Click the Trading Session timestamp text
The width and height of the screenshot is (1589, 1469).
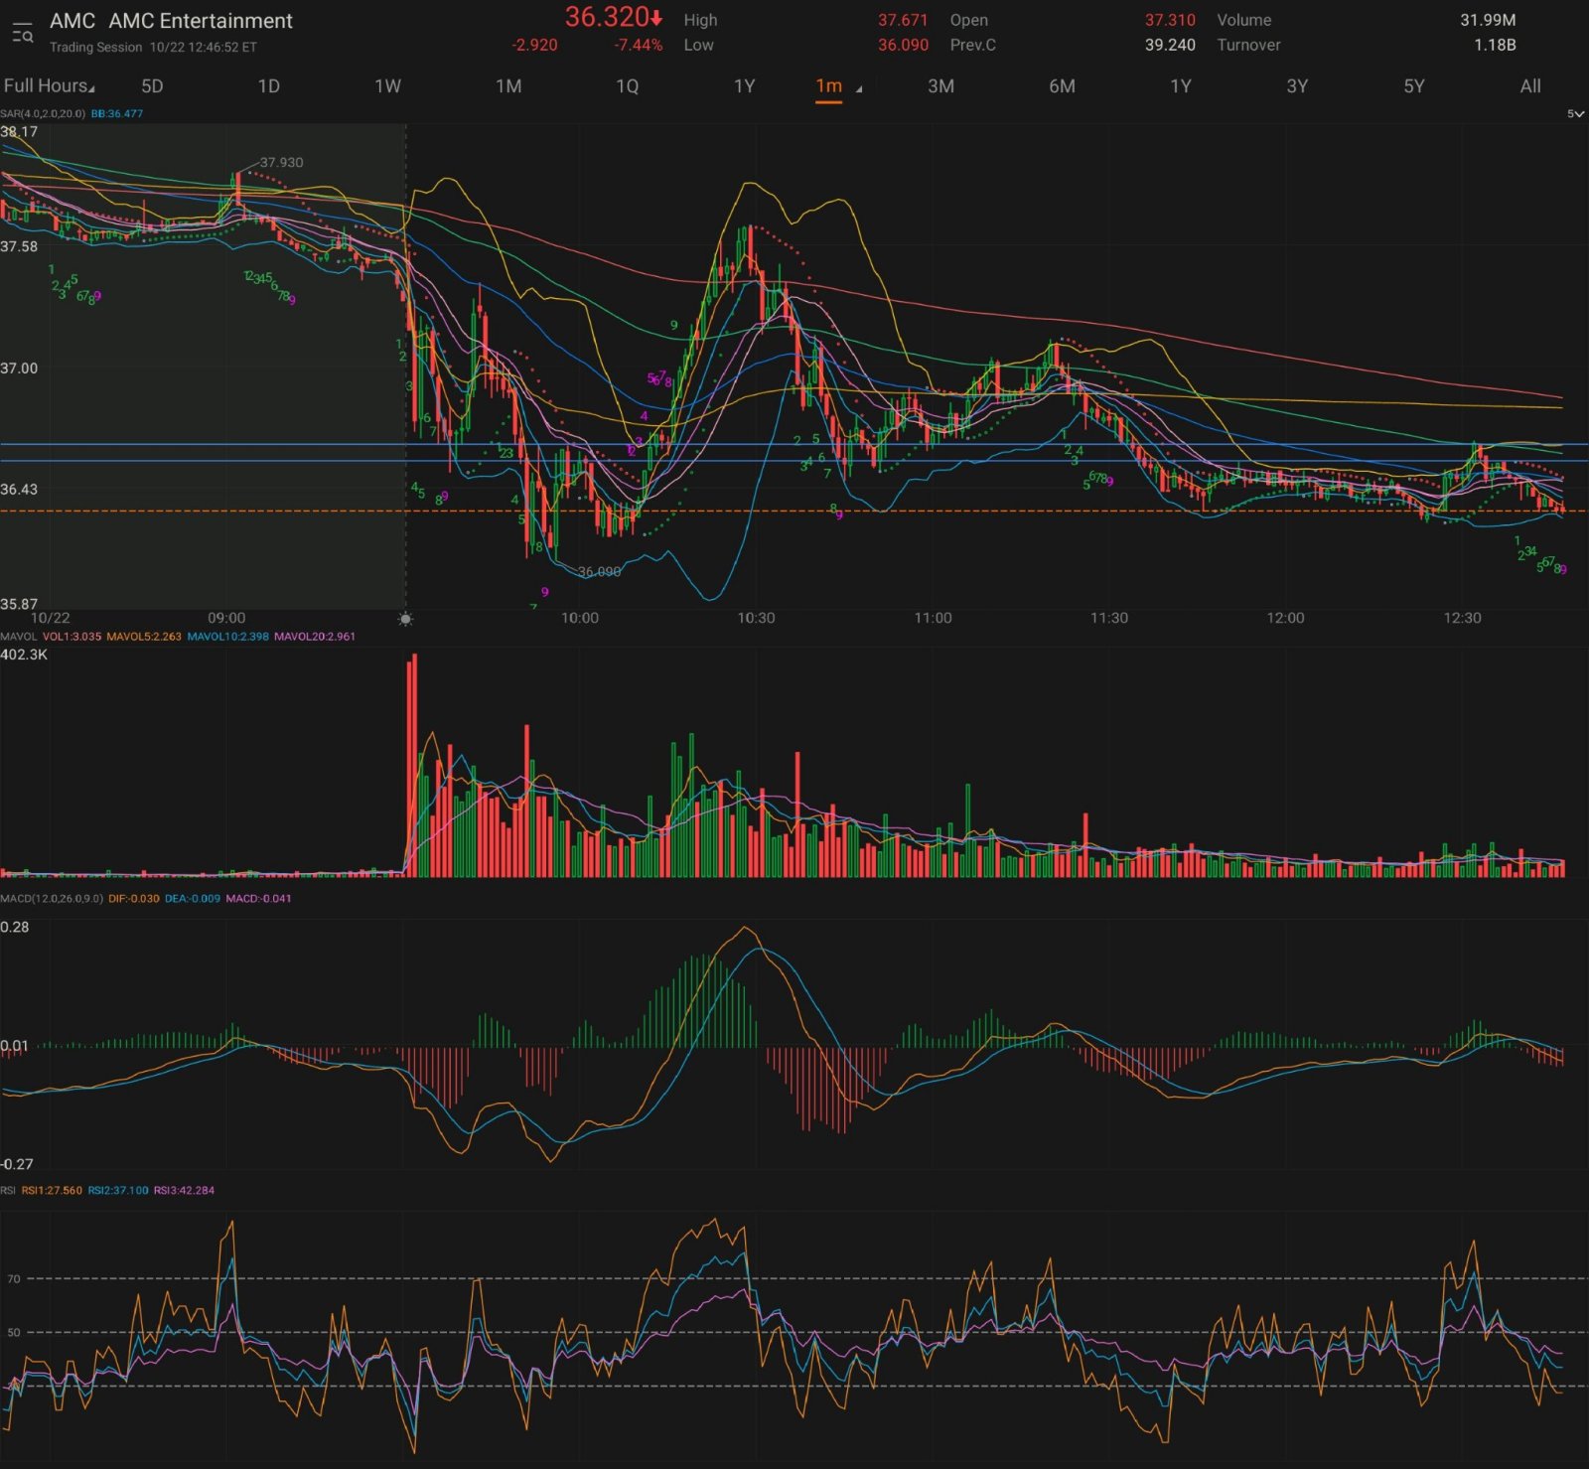153,47
